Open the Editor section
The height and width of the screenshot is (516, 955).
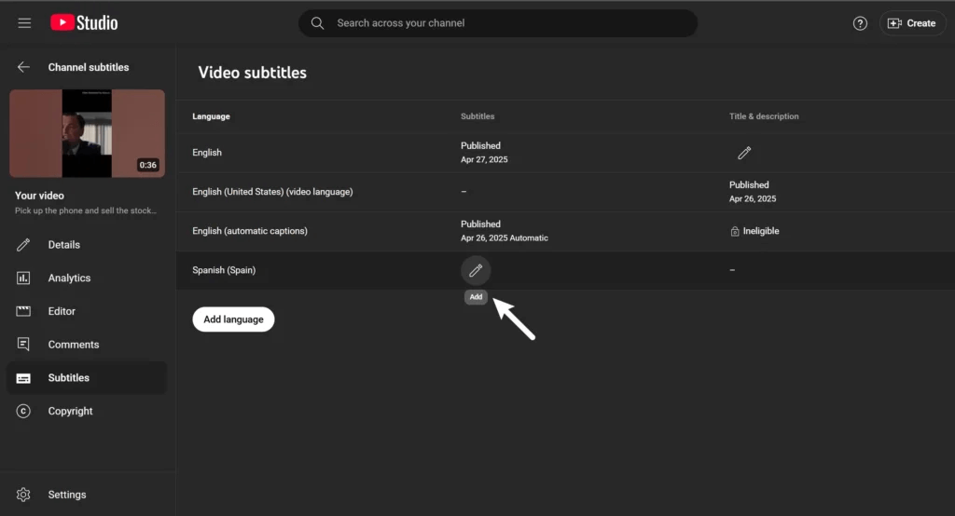point(62,311)
